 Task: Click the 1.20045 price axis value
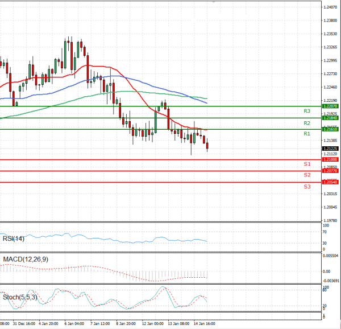coord(330,207)
